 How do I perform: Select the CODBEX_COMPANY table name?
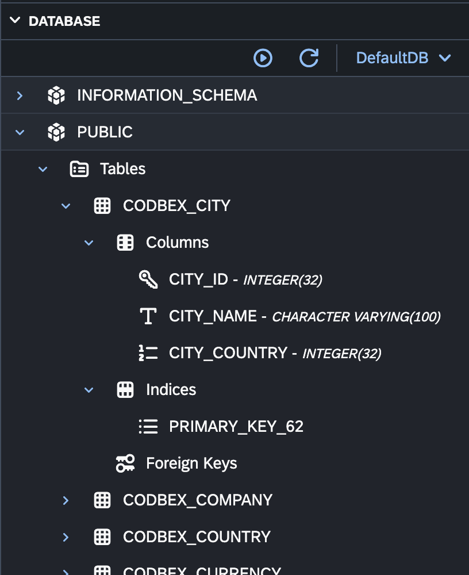(198, 500)
